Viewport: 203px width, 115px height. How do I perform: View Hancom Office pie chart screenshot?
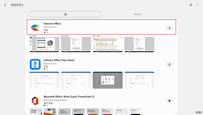click(44, 44)
